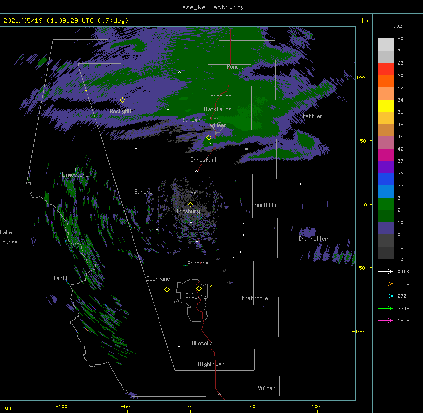Click the Vulcan city label
Screen dimensions: 423x413
tap(266, 388)
